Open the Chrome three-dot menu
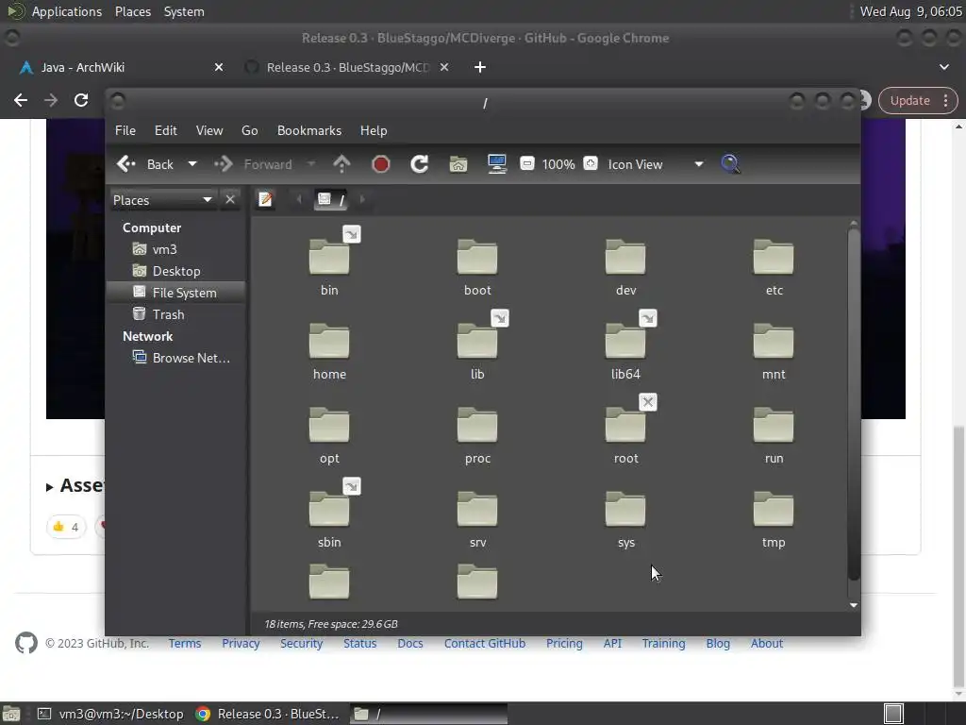Image resolution: width=966 pixels, height=725 pixels. (x=945, y=100)
